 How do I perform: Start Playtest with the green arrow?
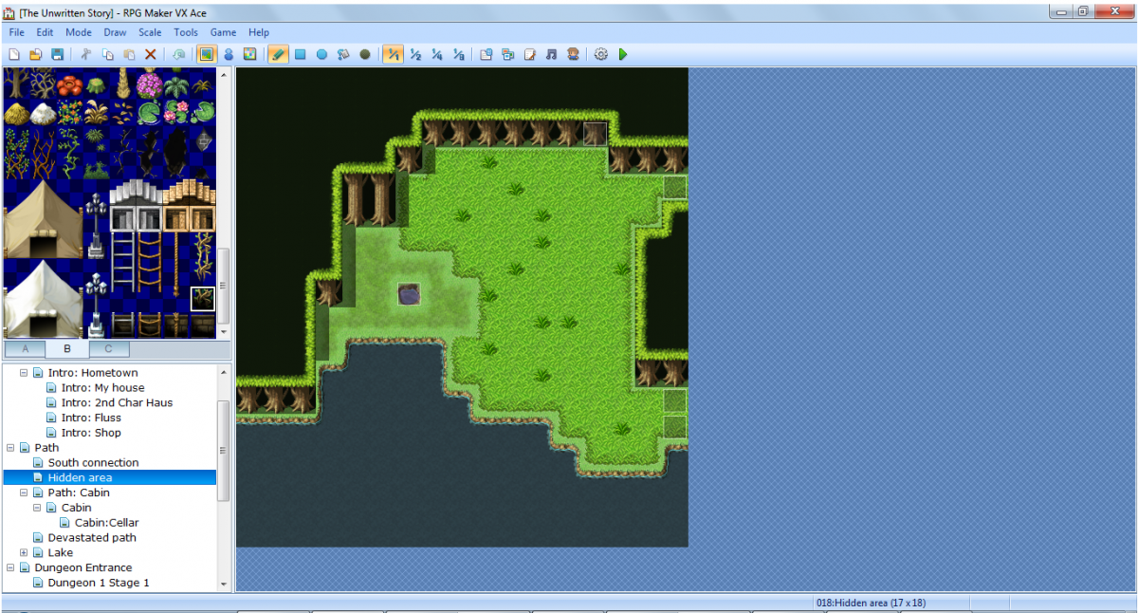[x=623, y=54]
